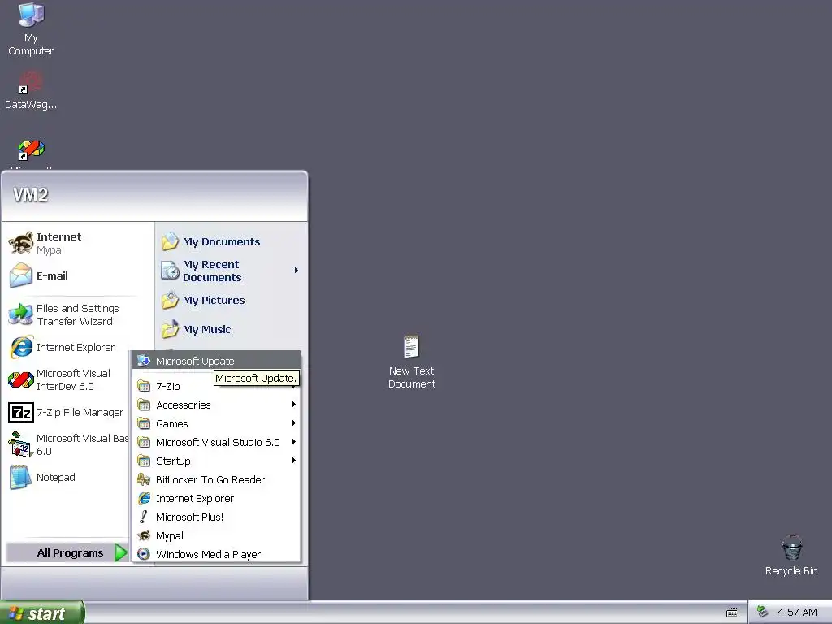Open My Documents folder

[210, 241]
